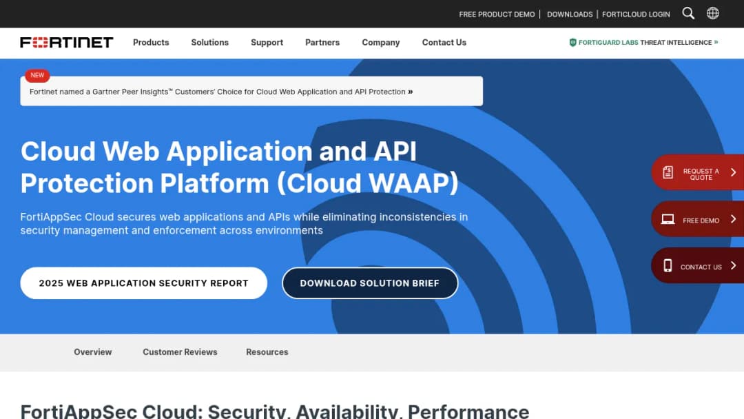Open the Gartner Peer Insights announcement
This screenshot has height=419, width=744.
pos(251,91)
